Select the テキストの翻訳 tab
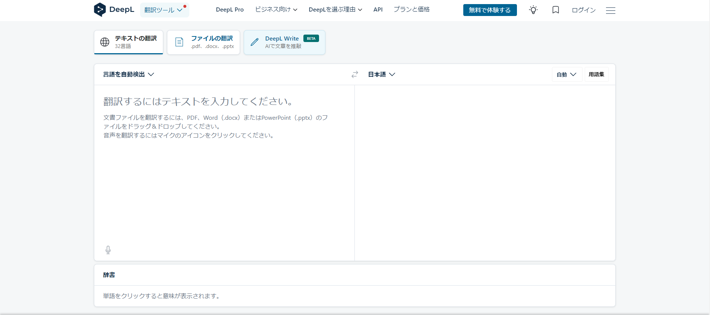Screen dimensions: 710x315 click(129, 42)
